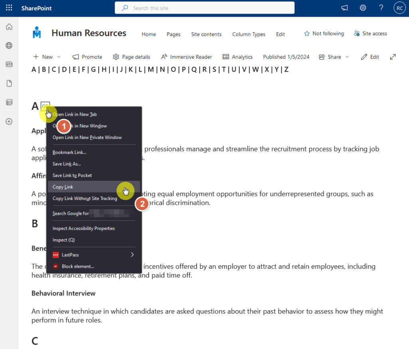Image resolution: width=409 pixels, height=349 pixels.
Task: Click the Immersive Reader button
Action: click(187, 57)
